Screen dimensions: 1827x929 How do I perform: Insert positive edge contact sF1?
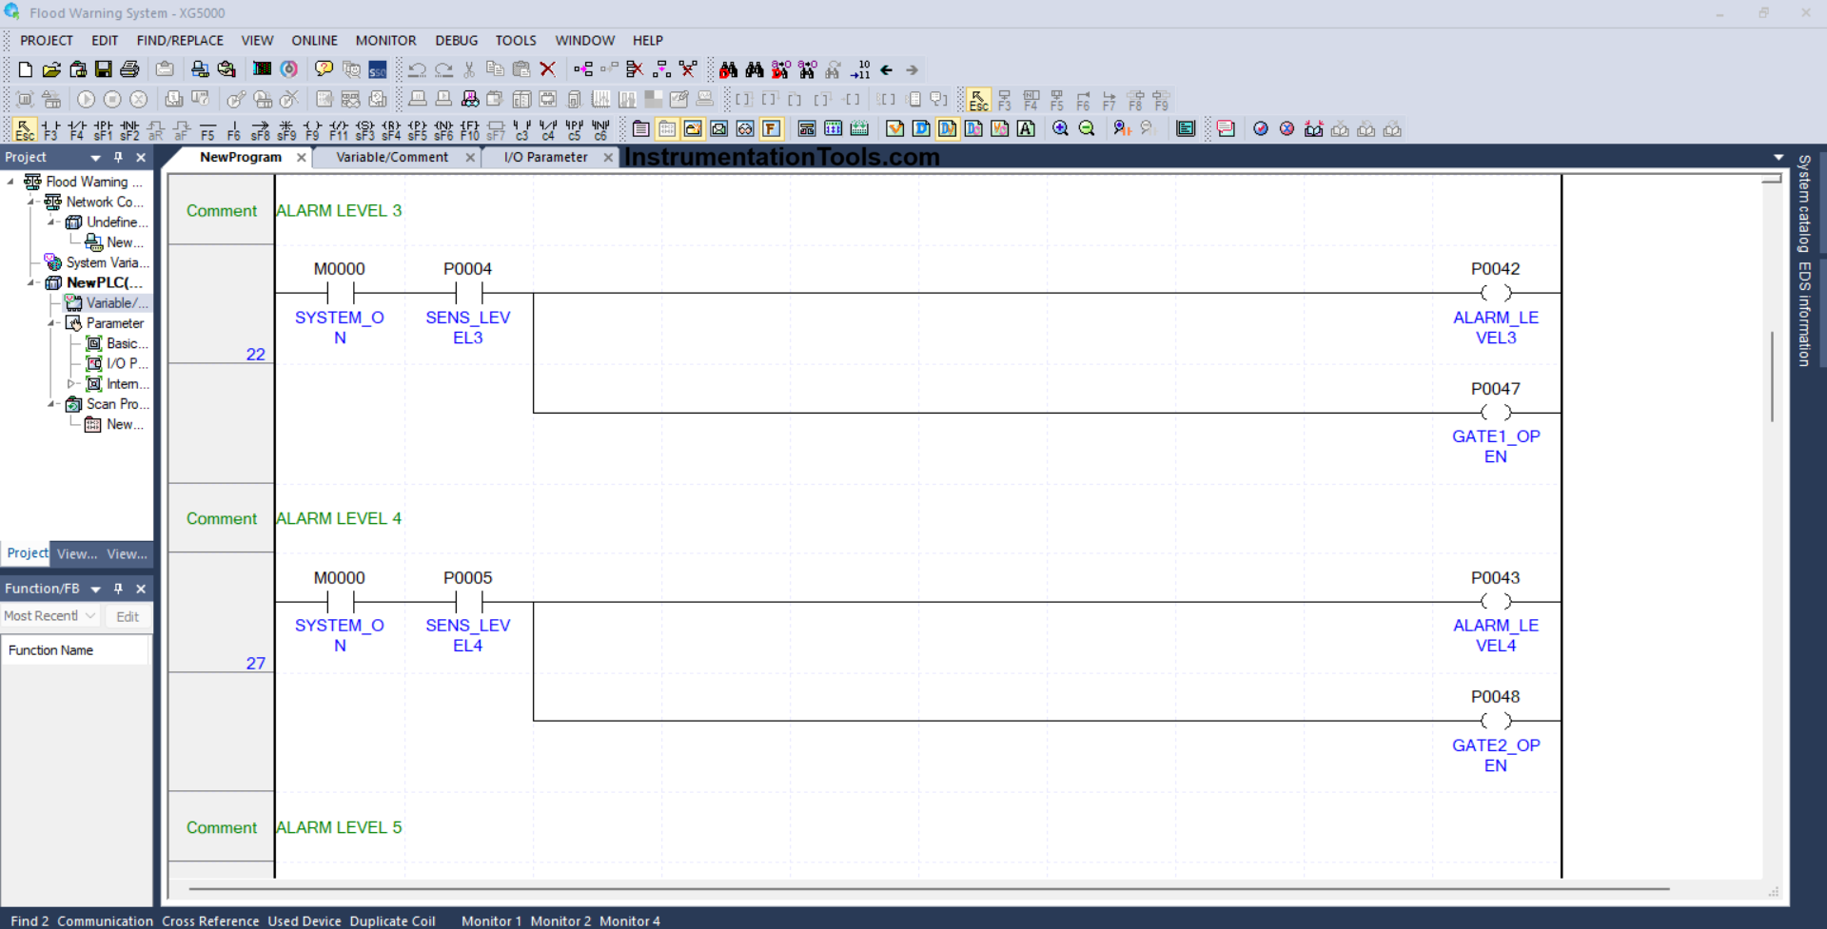click(x=103, y=129)
